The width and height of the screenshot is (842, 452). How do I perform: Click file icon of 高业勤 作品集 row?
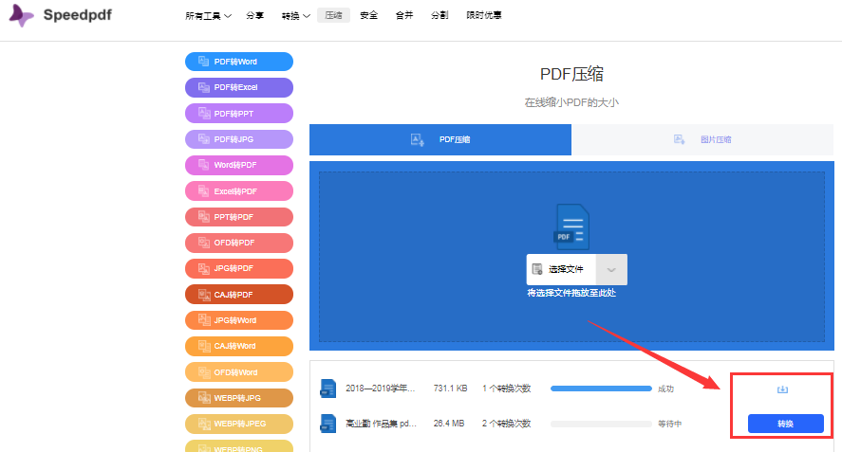[328, 424]
